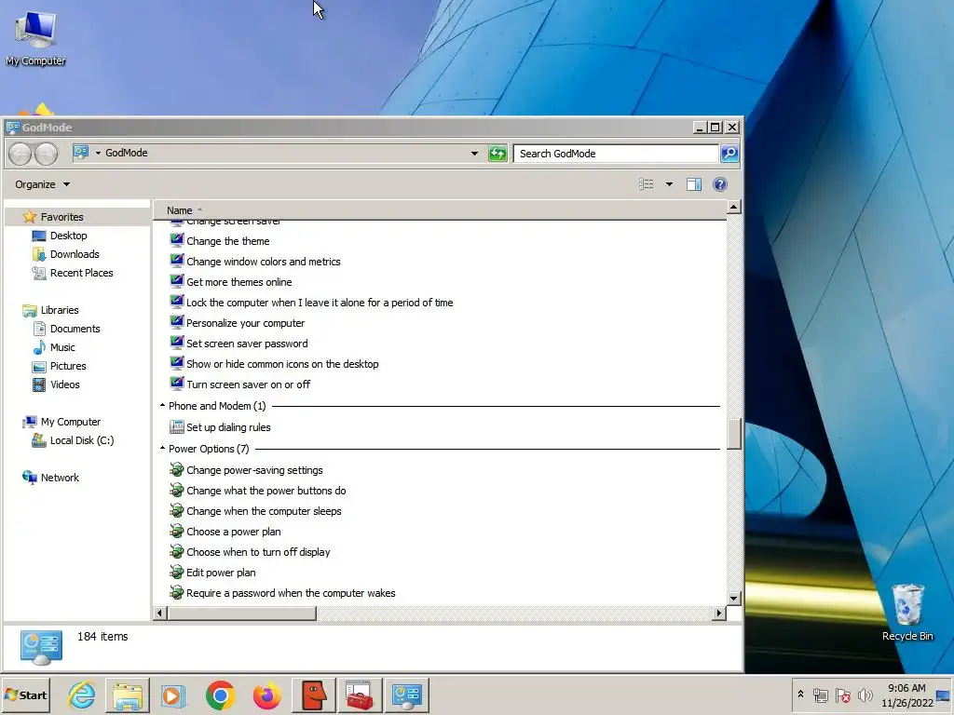Open Action Center flag tray icon
The width and height of the screenshot is (954, 715).
[x=842, y=695]
